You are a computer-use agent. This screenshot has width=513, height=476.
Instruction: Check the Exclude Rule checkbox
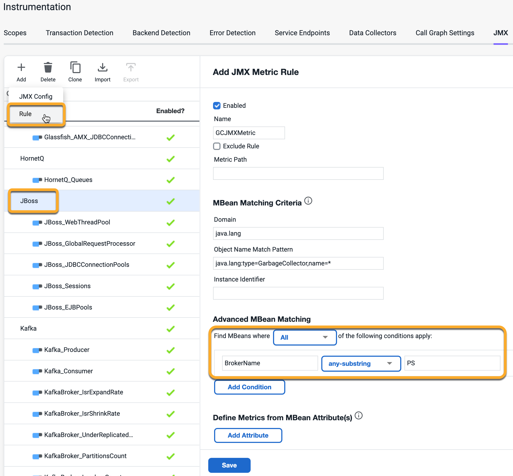point(217,146)
